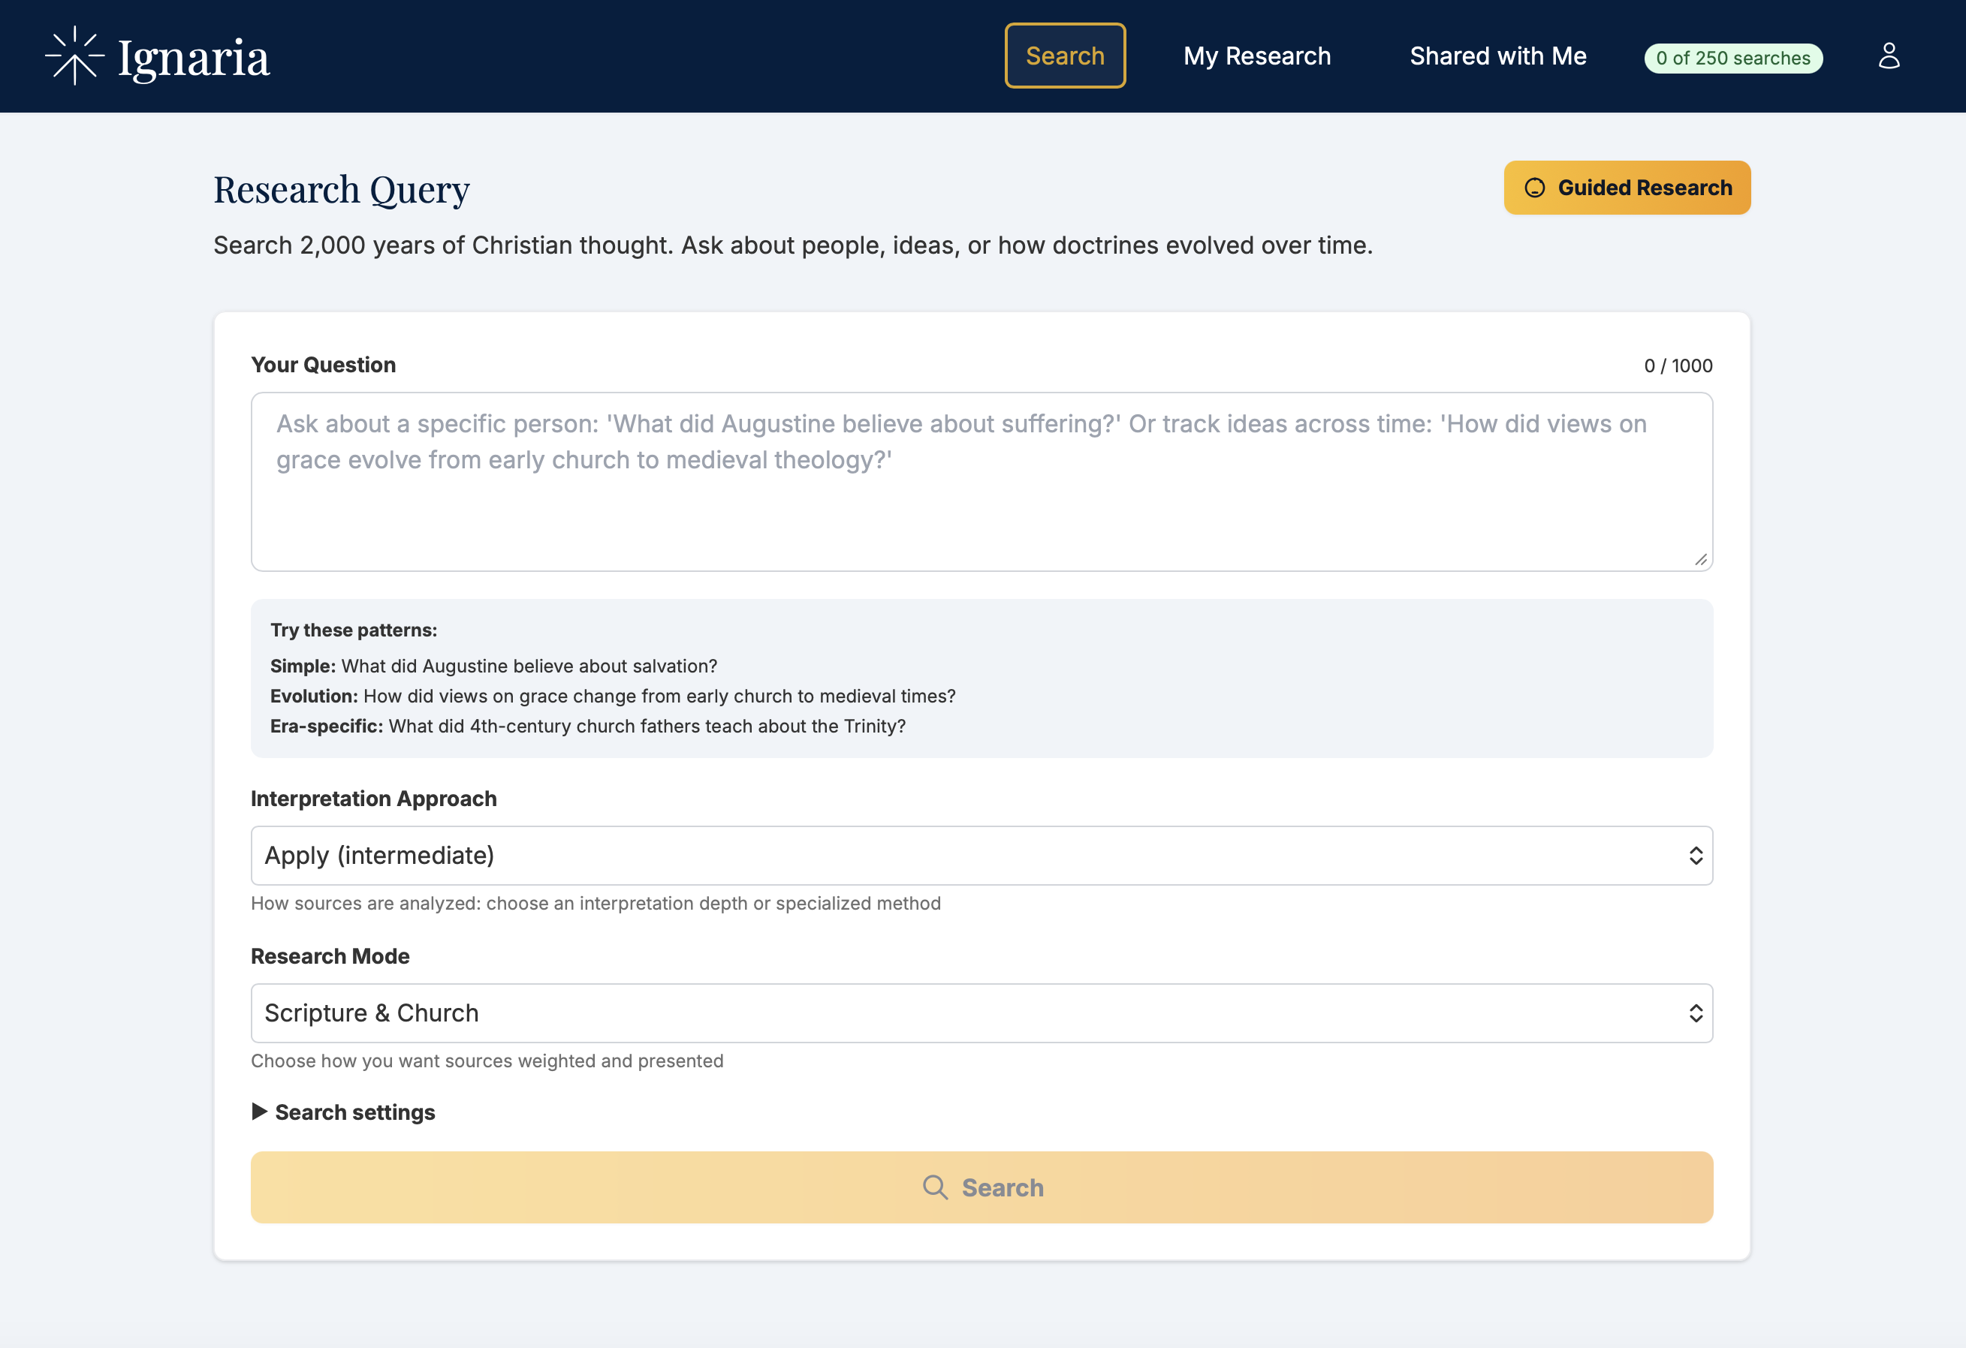
Task: View Shared with Me items
Action: pos(1497,55)
